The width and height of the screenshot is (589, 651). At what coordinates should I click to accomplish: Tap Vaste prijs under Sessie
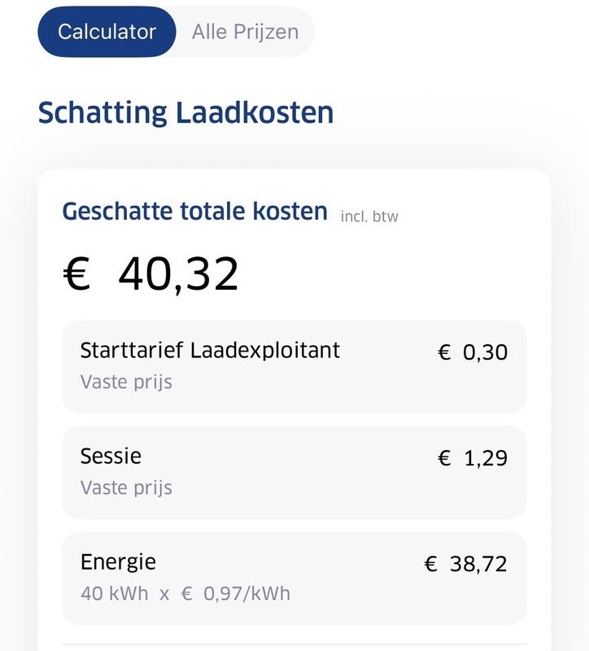click(x=126, y=488)
